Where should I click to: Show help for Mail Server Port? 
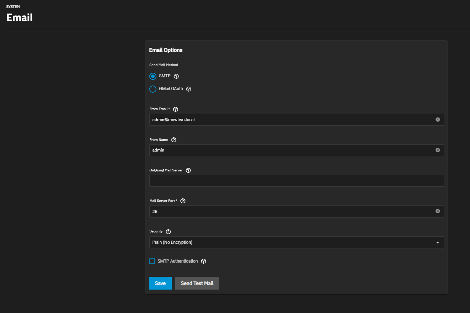pos(183,201)
